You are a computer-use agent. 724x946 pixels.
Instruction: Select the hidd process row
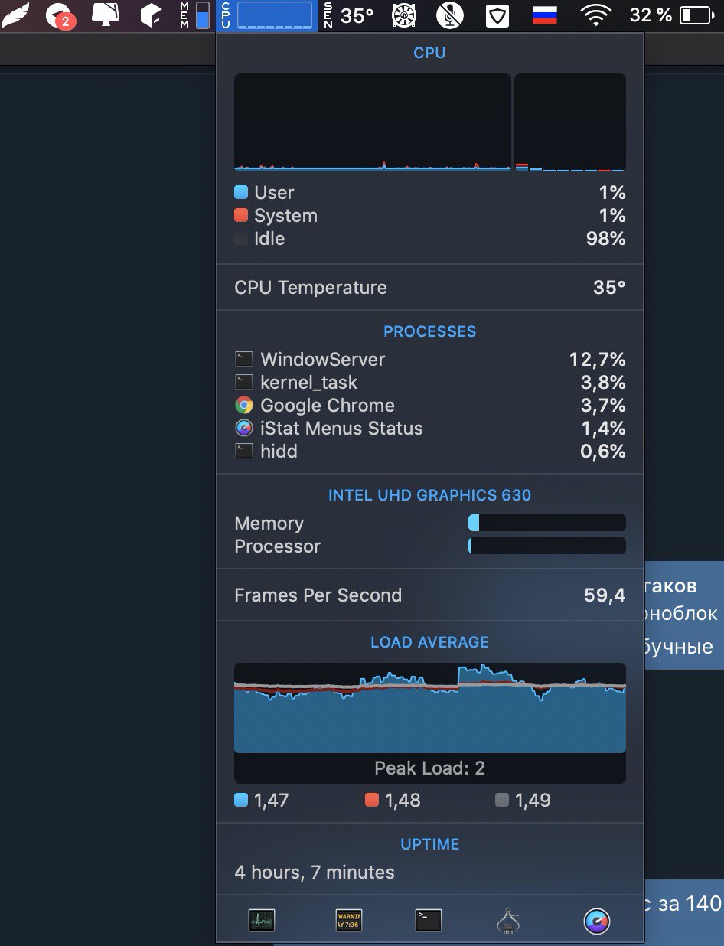click(430, 451)
